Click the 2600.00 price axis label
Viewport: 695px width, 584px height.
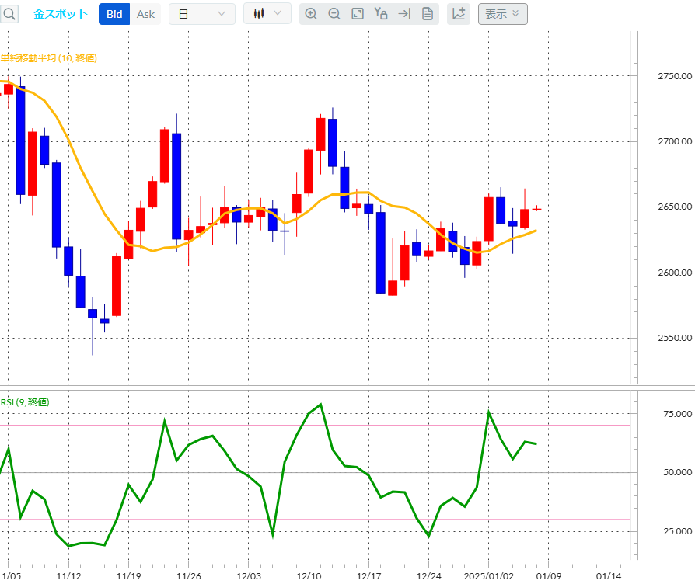pyautogui.click(x=675, y=273)
